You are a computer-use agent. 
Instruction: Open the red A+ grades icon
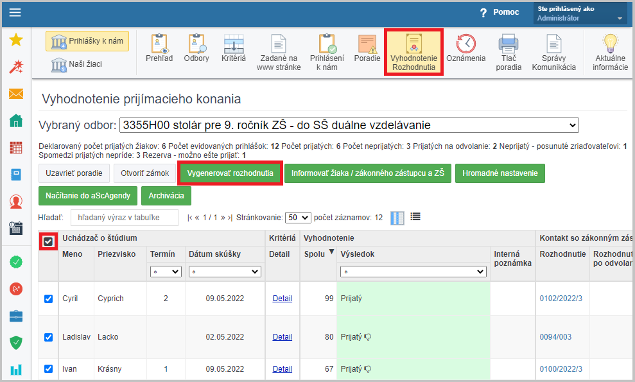pos(16,289)
